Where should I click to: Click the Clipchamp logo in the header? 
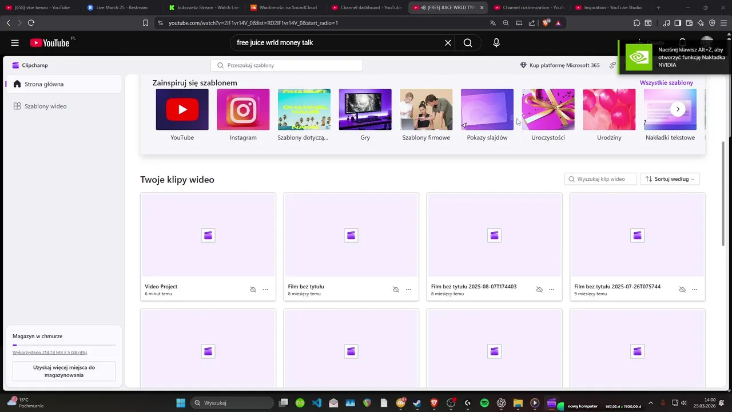tap(30, 65)
